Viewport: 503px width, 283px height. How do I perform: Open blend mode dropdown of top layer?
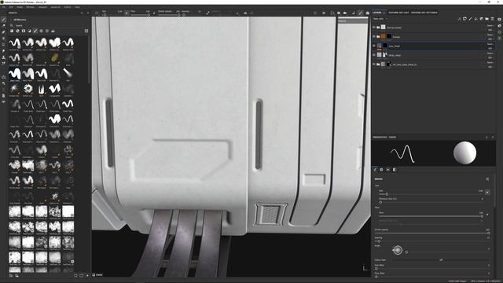490,26
